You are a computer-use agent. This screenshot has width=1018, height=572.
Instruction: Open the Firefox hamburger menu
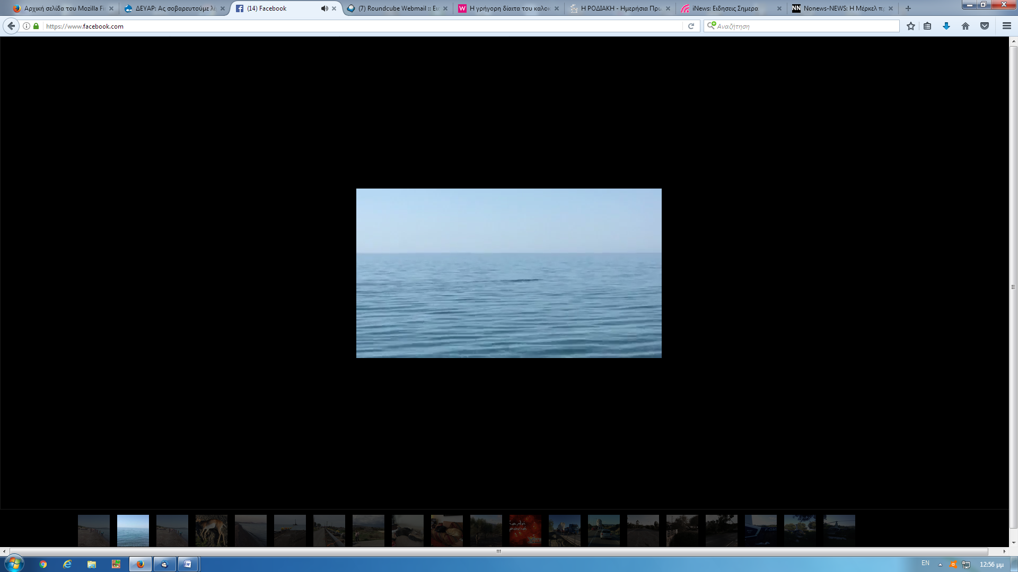point(1006,26)
